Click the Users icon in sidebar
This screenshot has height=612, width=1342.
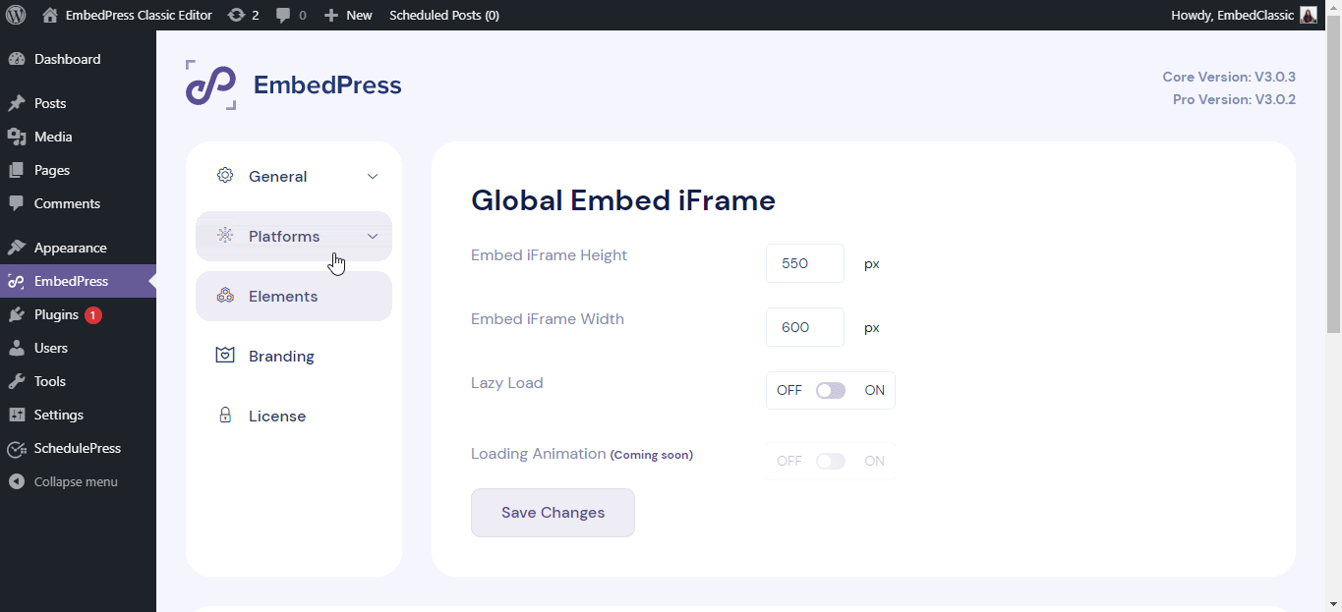point(17,348)
